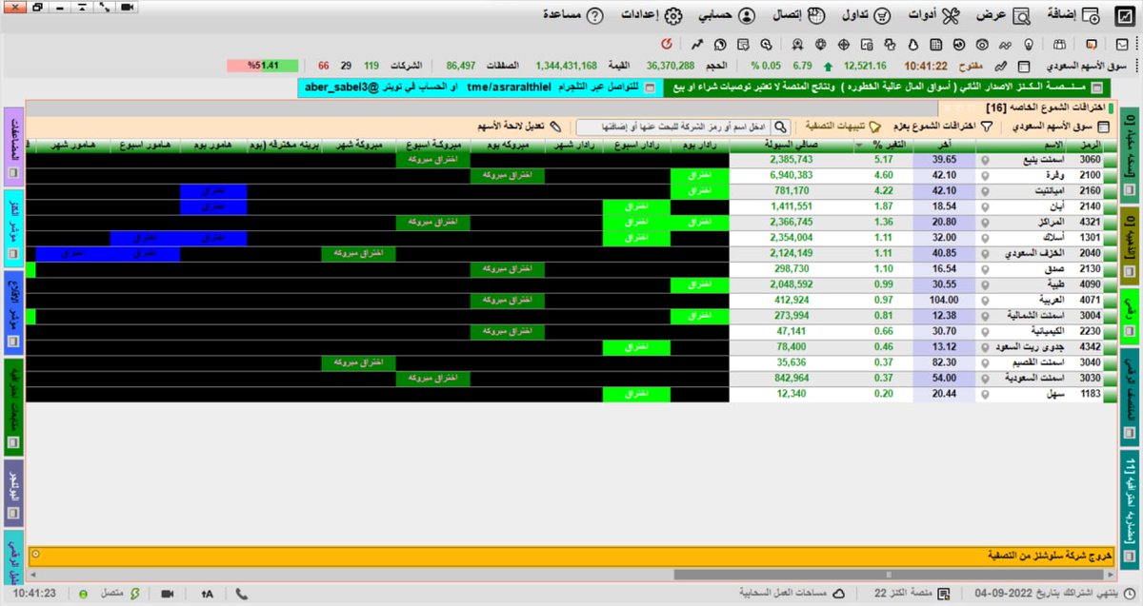1143x606 pixels.
Task: Click the chart window icon at toolbar's right end
Action: [1122, 45]
